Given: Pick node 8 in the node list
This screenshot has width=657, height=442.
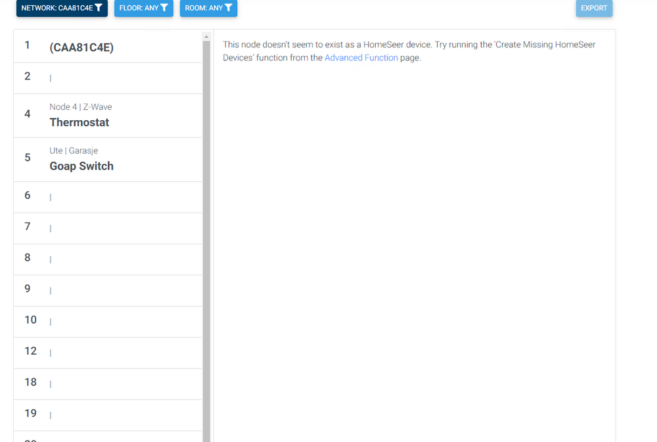Looking at the screenshot, I should 108,259.
